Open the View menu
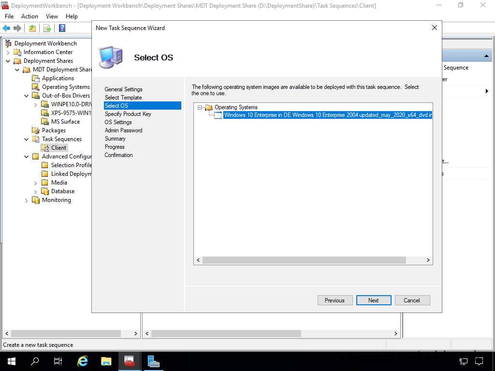This screenshot has height=371, width=495. pos(52,16)
